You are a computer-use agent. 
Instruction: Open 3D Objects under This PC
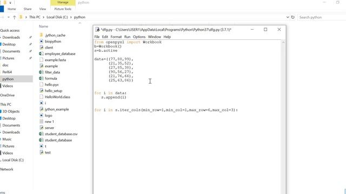[11, 112]
